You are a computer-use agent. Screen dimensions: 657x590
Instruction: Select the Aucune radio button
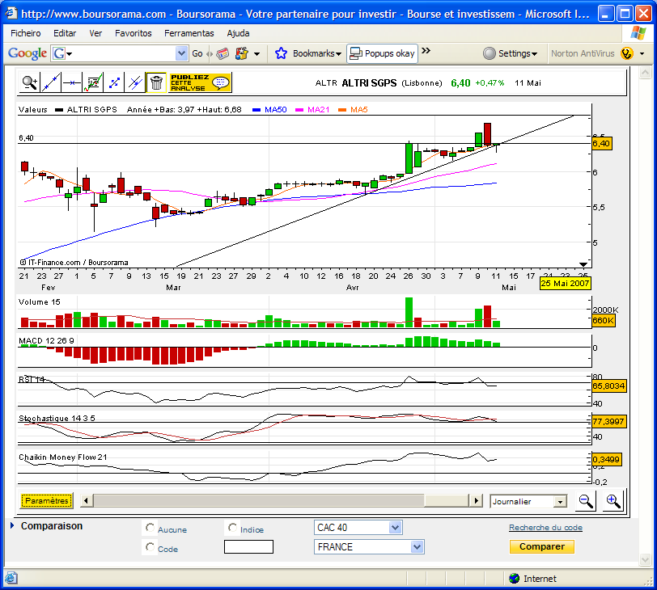[150, 528]
